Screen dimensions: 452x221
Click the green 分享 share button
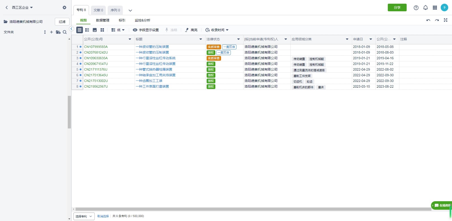point(397,8)
